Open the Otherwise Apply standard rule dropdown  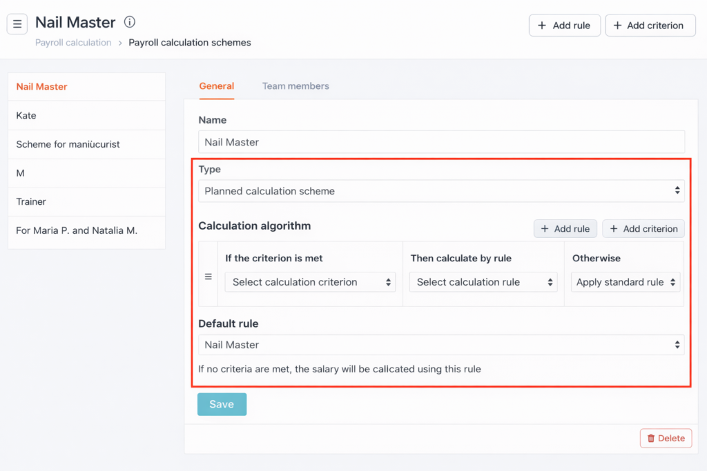coord(626,282)
